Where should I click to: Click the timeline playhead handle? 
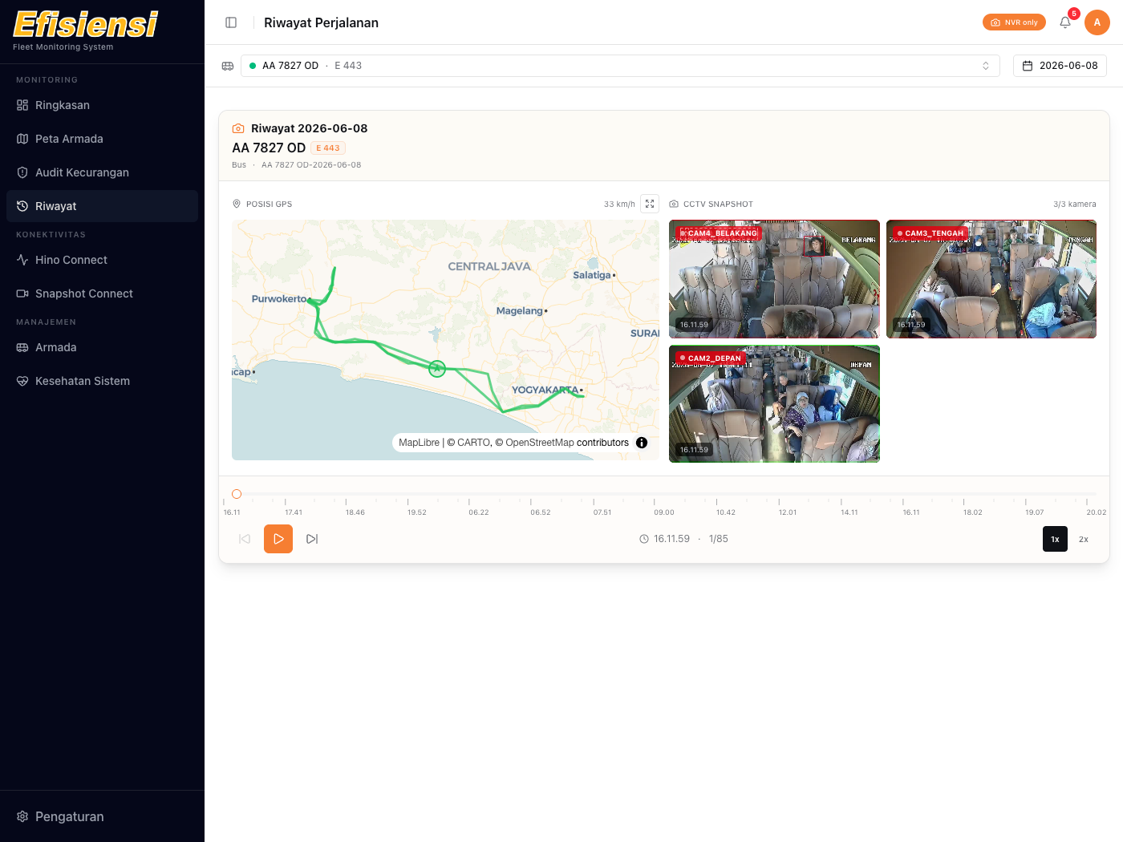(237, 494)
